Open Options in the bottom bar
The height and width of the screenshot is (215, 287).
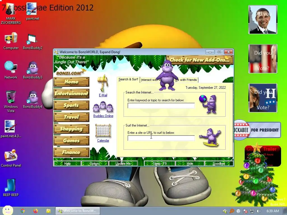[x=95, y=163]
